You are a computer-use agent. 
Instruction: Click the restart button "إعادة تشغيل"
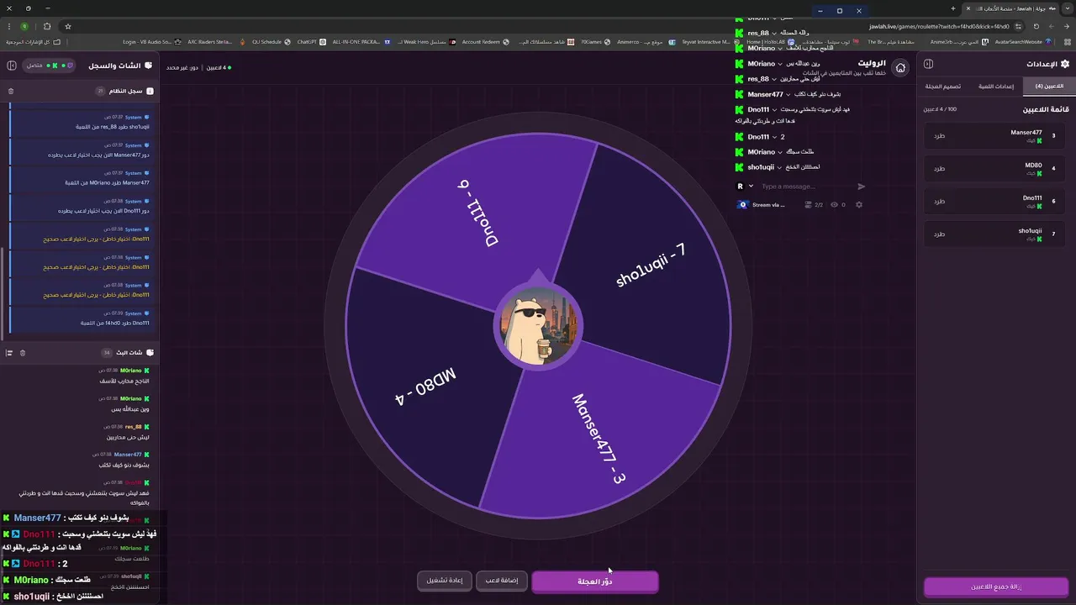[x=445, y=581]
